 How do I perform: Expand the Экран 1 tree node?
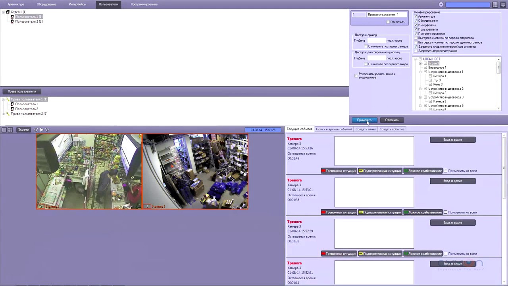tap(420, 64)
